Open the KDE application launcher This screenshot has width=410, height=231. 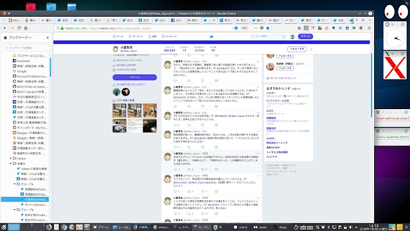[x=4, y=227]
